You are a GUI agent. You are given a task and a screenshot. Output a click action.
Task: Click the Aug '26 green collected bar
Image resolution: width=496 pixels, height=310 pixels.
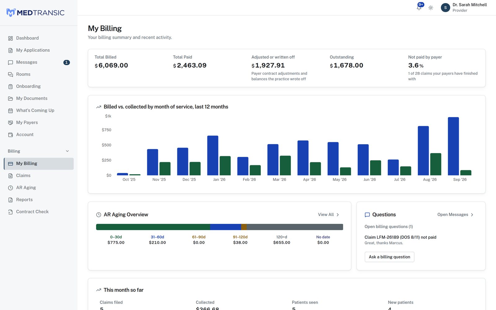(x=436, y=164)
